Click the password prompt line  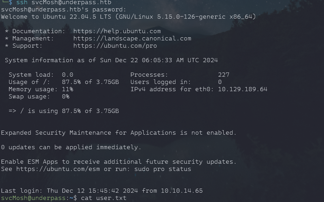point(64,9)
